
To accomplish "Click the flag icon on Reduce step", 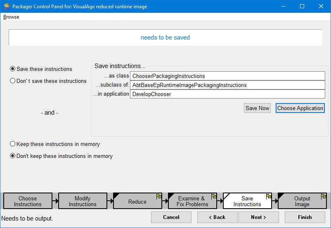I will click(x=158, y=196).
